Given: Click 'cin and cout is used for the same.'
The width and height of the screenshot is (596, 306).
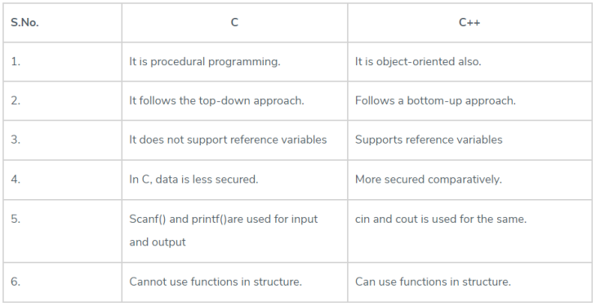Looking at the screenshot, I should [x=441, y=219].
